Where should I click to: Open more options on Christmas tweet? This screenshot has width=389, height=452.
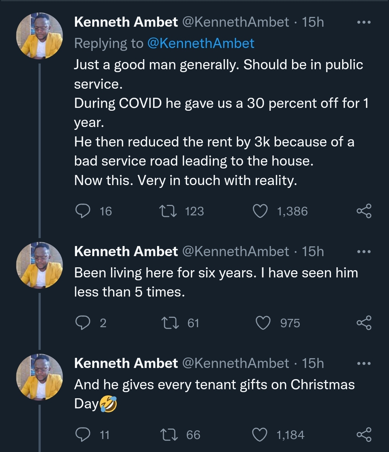[x=364, y=364]
